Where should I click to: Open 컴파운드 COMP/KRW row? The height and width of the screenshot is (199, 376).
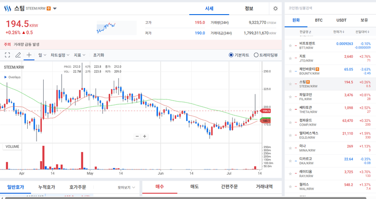(x=330, y=122)
